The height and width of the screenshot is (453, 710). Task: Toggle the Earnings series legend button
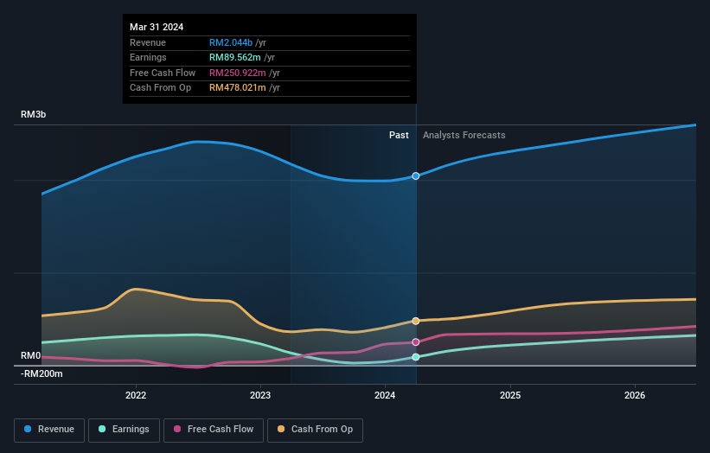point(124,430)
